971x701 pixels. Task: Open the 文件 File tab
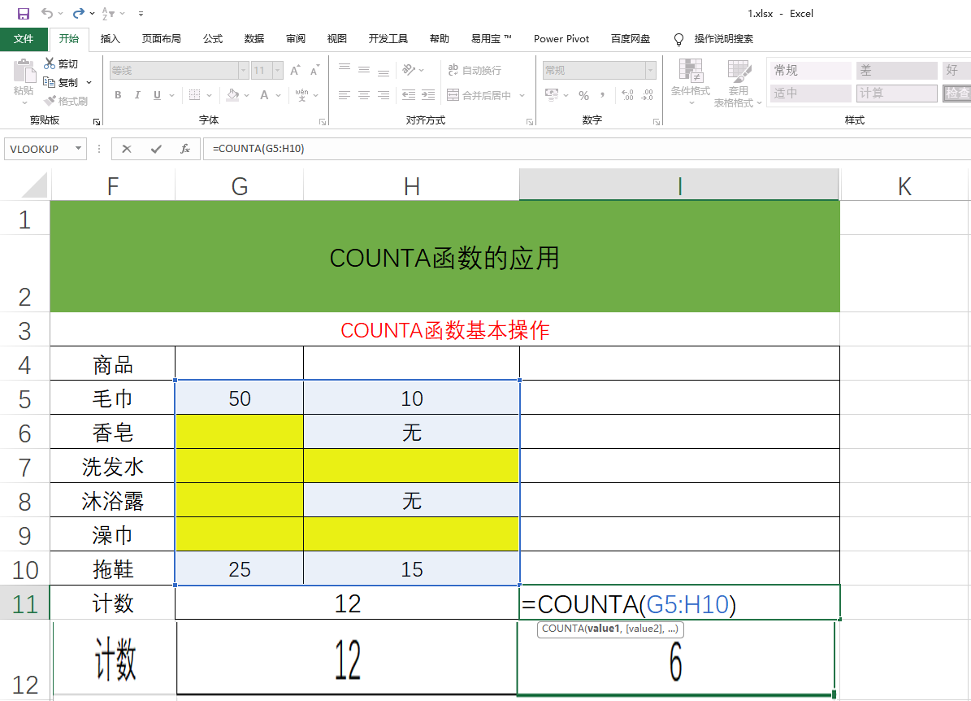[24, 38]
